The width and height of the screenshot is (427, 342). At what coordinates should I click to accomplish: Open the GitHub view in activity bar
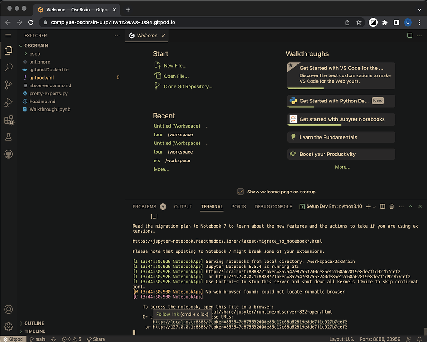click(x=8, y=155)
